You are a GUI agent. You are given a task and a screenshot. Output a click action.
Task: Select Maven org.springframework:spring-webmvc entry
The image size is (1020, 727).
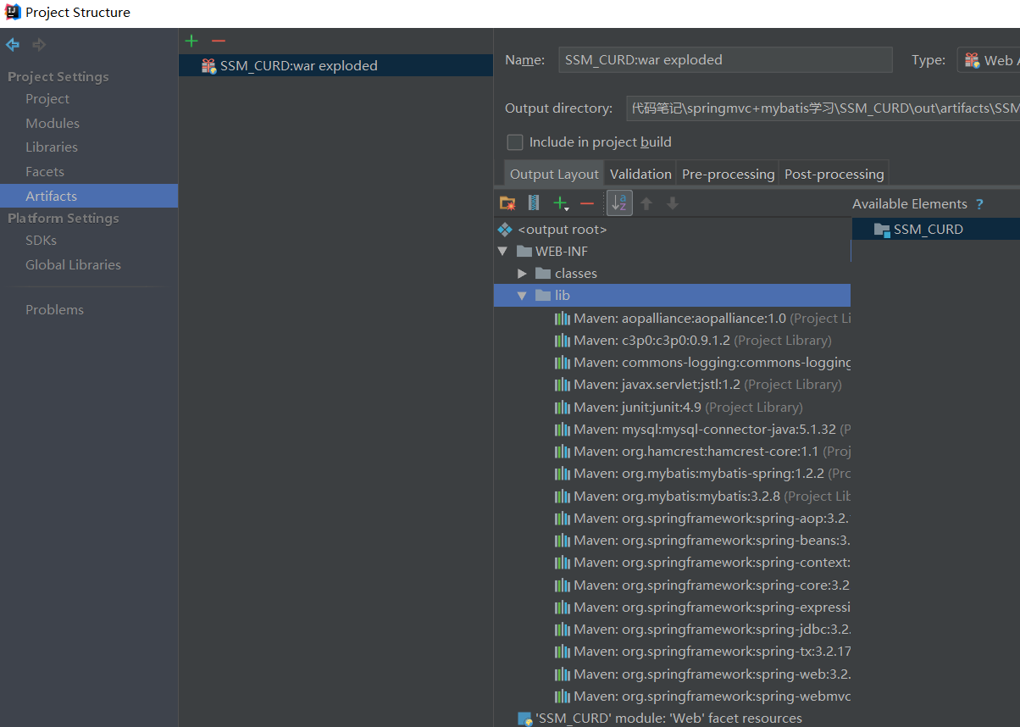[x=702, y=696]
